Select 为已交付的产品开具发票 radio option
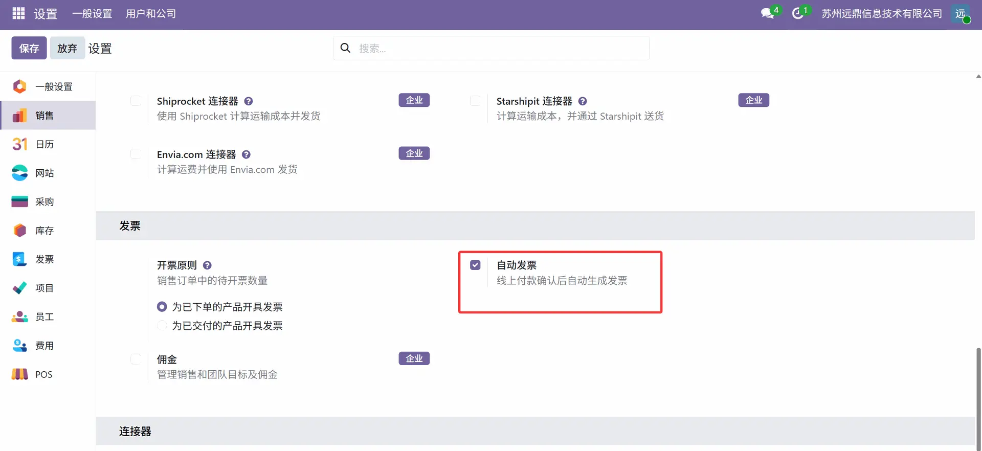This screenshot has height=451, width=982. (162, 326)
